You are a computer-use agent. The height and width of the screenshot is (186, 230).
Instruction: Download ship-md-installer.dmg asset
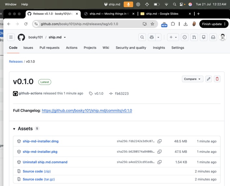click(x=41, y=141)
